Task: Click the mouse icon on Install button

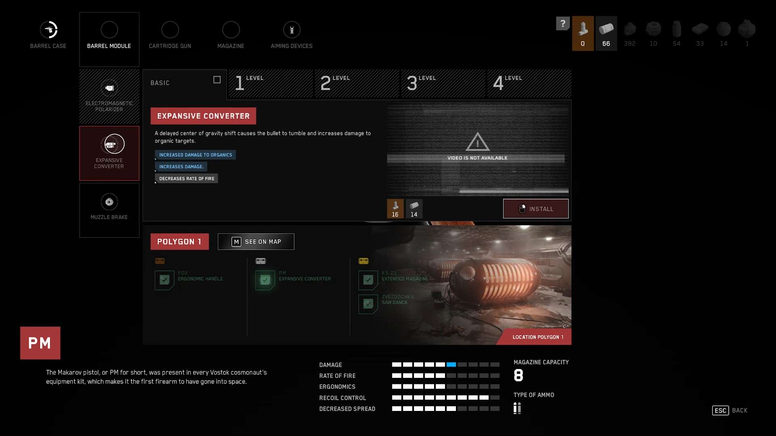Action: [x=522, y=209]
